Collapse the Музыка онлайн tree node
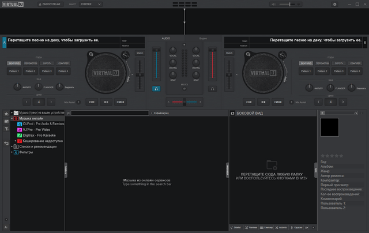The width and height of the screenshot is (369, 233). pos(11,118)
